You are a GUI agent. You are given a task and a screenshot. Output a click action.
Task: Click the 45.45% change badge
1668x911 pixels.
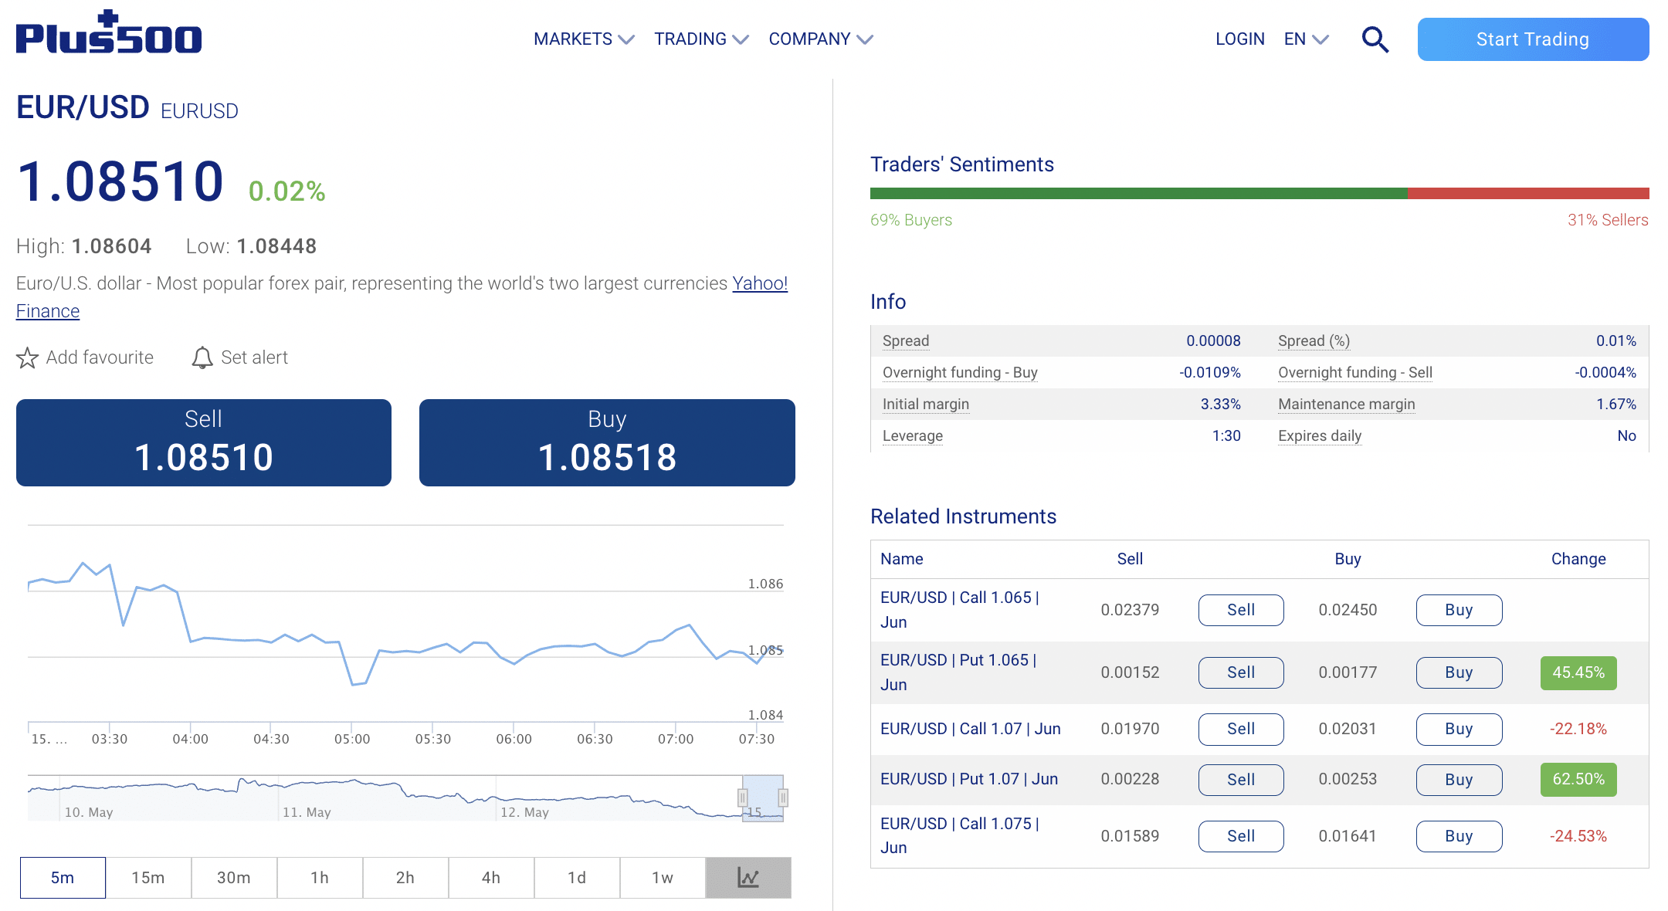pyautogui.click(x=1578, y=672)
